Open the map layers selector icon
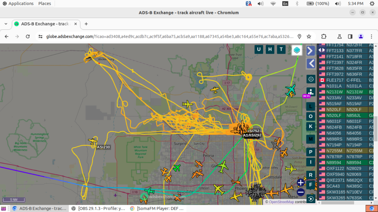Image resolution: width=378 pixels, height=212 pixels. tap(297, 50)
